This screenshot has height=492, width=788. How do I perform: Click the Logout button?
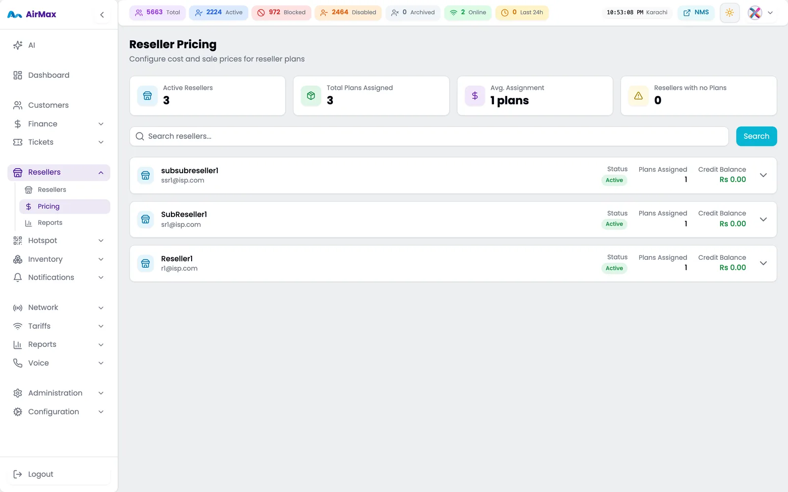click(x=59, y=474)
